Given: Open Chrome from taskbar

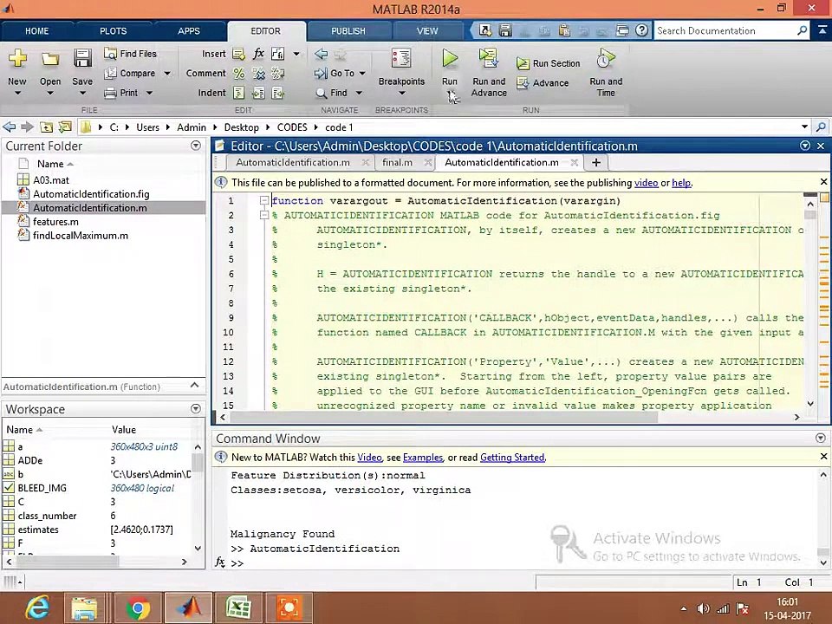Looking at the screenshot, I should [x=138, y=608].
